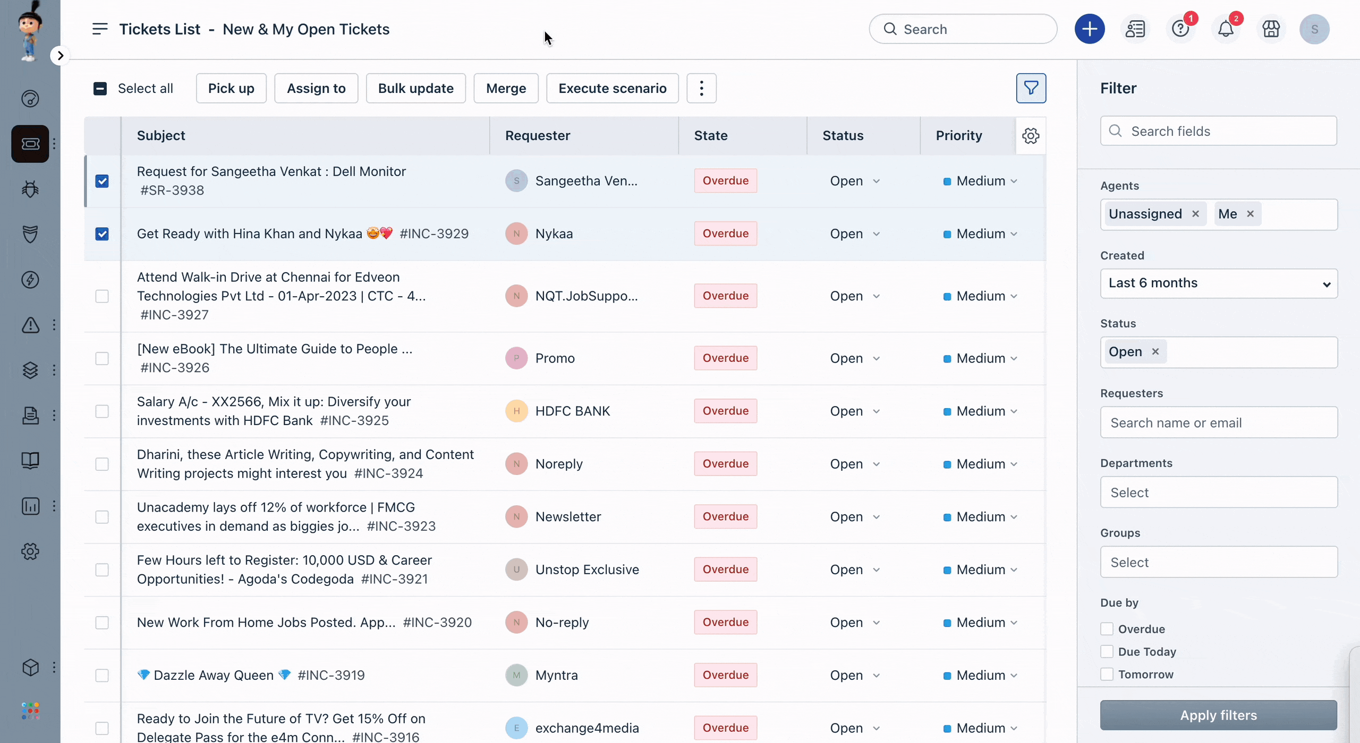
Task: Open the hamburger views menu beside Tickets List
Action: point(100,29)
